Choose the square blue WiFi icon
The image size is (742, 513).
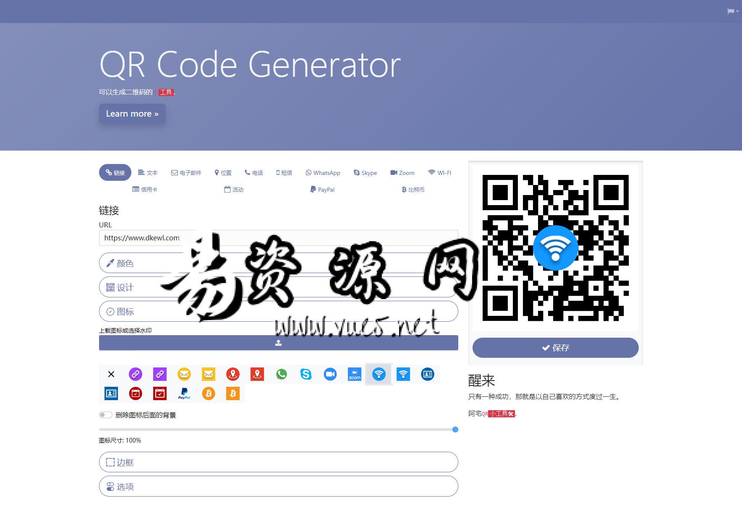[403, 374]
